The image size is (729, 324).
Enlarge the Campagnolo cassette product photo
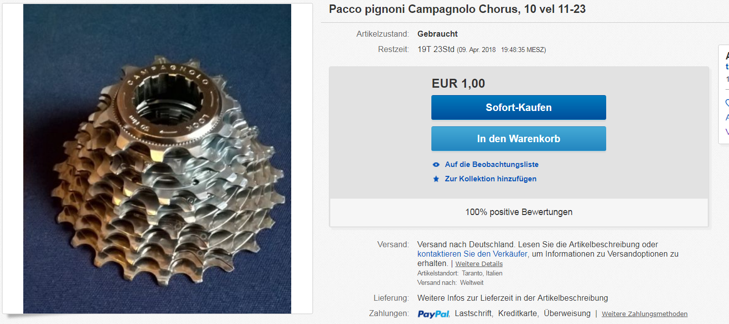click(157, 159)
